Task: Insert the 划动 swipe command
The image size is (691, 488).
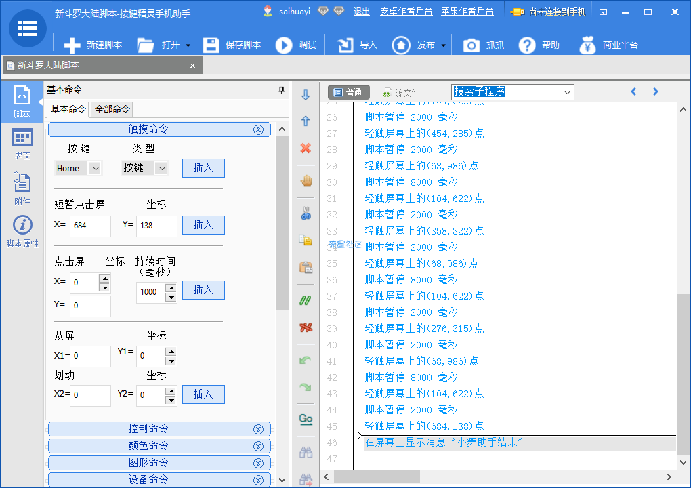Action: [x=203, y=394]
